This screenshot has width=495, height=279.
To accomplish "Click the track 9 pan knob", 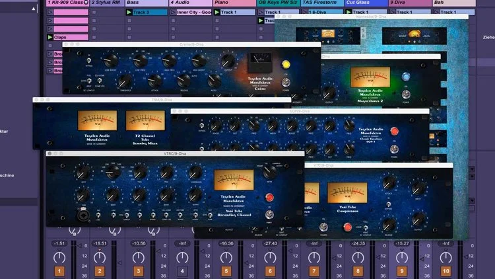I will point(401,257).
